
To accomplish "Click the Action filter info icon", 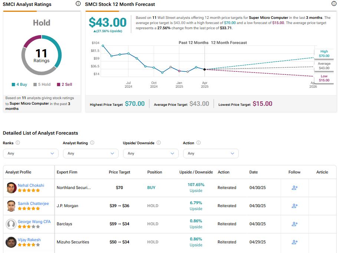I will (198, 143).
